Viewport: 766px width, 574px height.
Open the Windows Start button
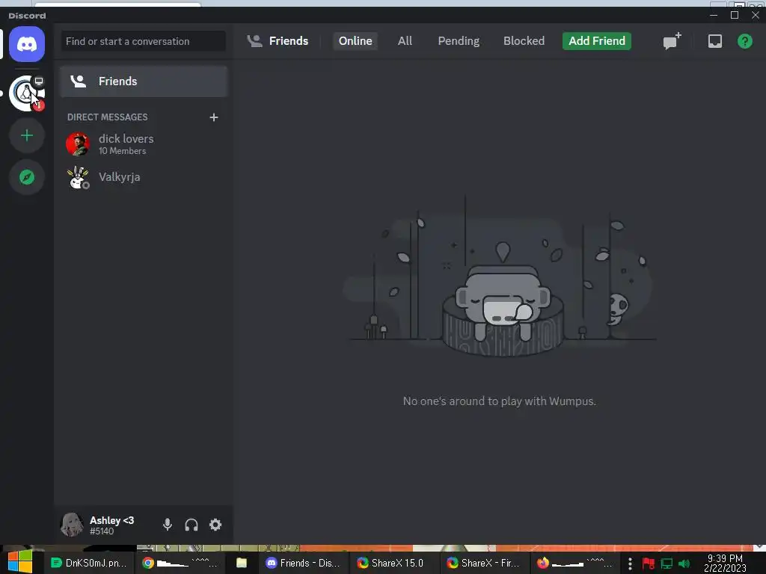coord(20,562)
